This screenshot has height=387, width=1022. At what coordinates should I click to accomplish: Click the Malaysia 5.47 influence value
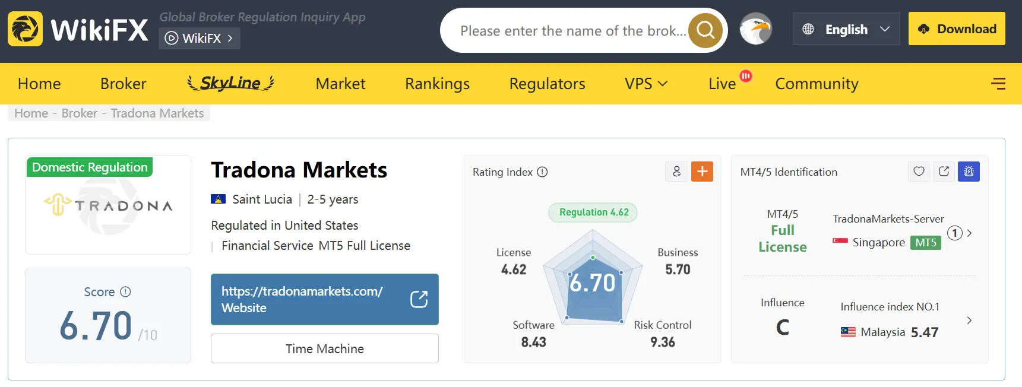(x=925, y=332)
